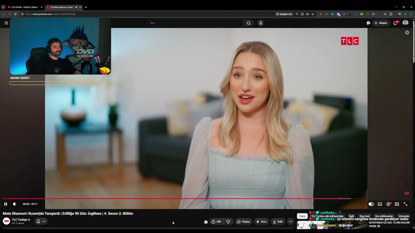Screen dimensions: 415x233
Task: Show video info card icon
Action: (407, 32)
